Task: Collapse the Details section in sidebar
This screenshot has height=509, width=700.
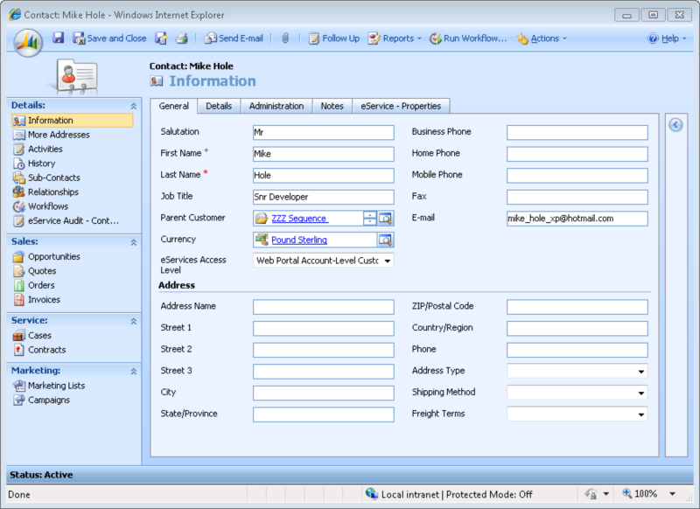Action: [133, 106]
